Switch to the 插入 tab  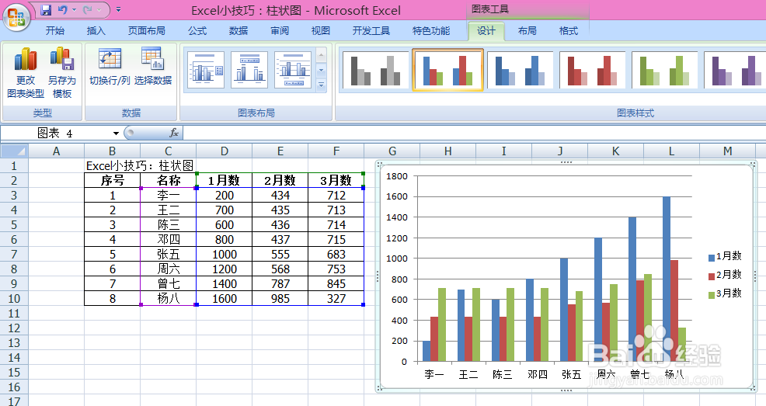pos(96,31)
